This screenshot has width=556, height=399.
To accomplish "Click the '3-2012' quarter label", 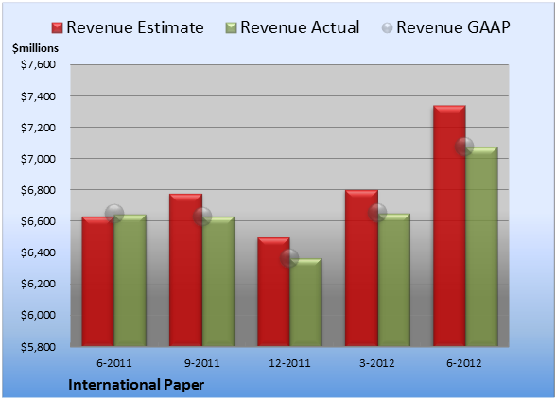I will coord(377,363).
